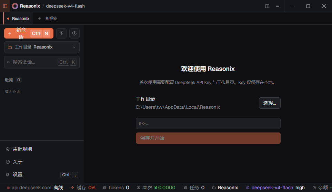Expand the 工作目录 Reasonix dropdown
This screenshot has width=332, height=192.
(42, 47)
